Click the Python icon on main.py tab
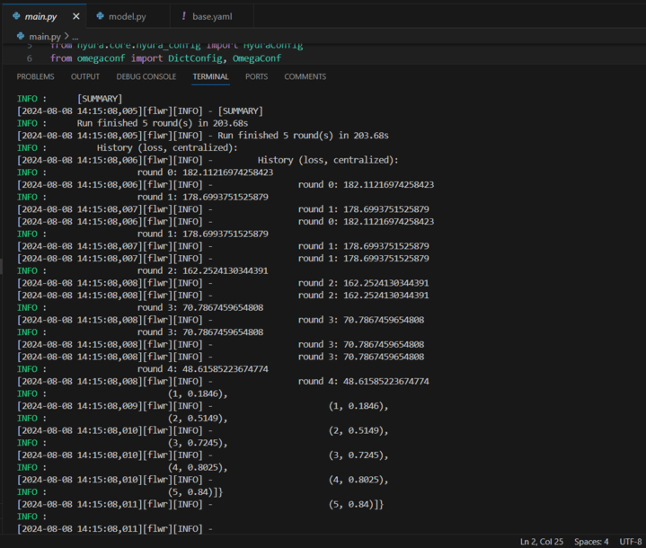This screenshot has width=646, height=548. [17, 16]
